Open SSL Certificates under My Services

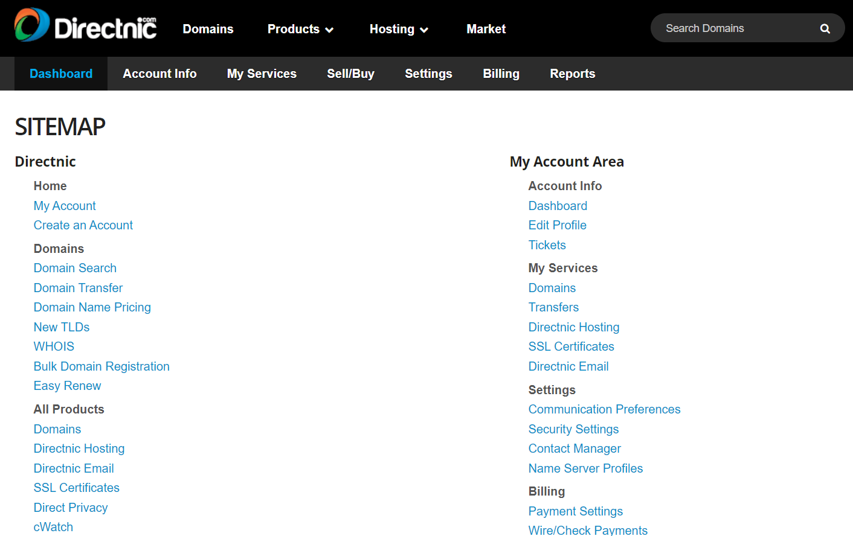[571, 346]
